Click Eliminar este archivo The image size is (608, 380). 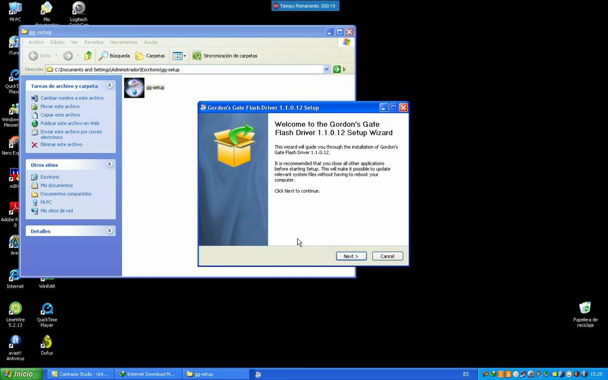coord(61,145)
